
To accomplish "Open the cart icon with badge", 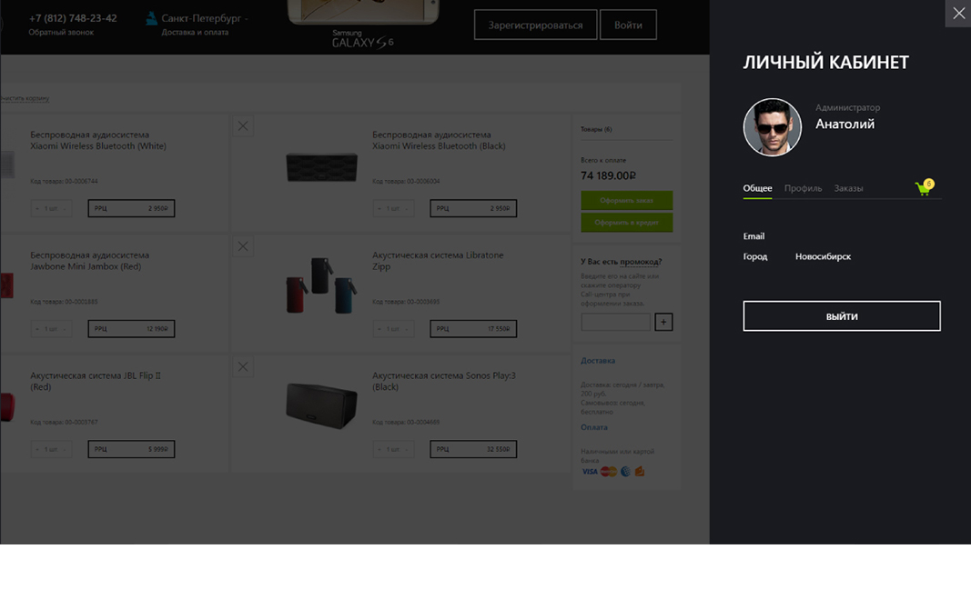I will pos(925,187).
